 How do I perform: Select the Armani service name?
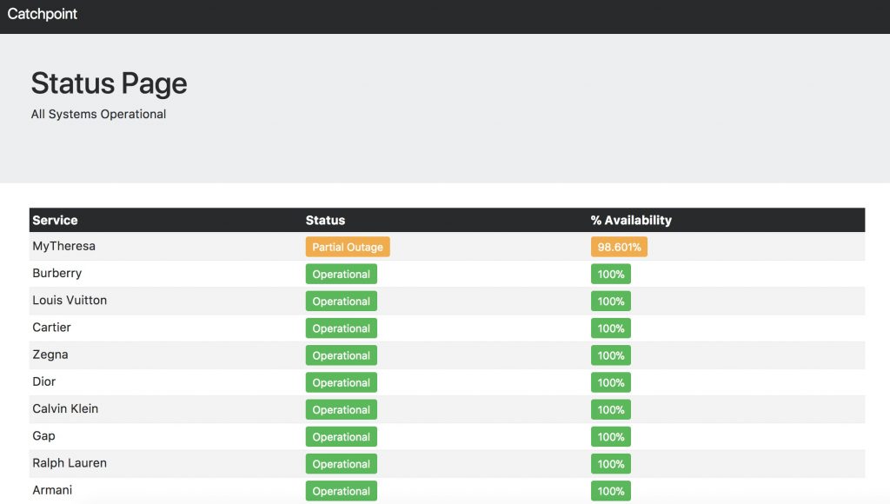pos(52,490)
